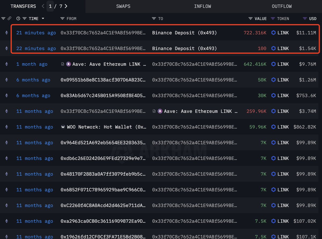Click the Ethereum icon on the 0xdb6c26ED row

(7, 158)
